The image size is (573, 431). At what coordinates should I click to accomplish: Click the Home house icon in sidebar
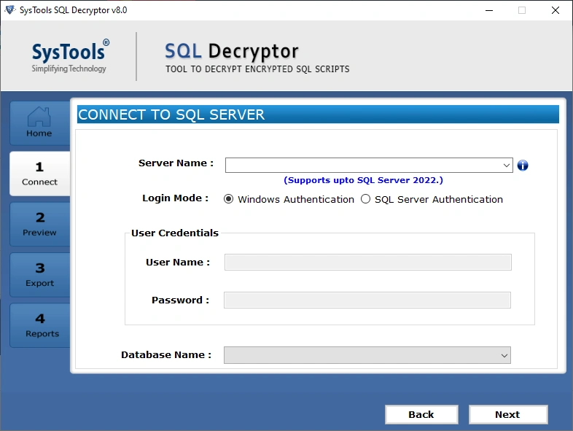[x=39, y=117]
